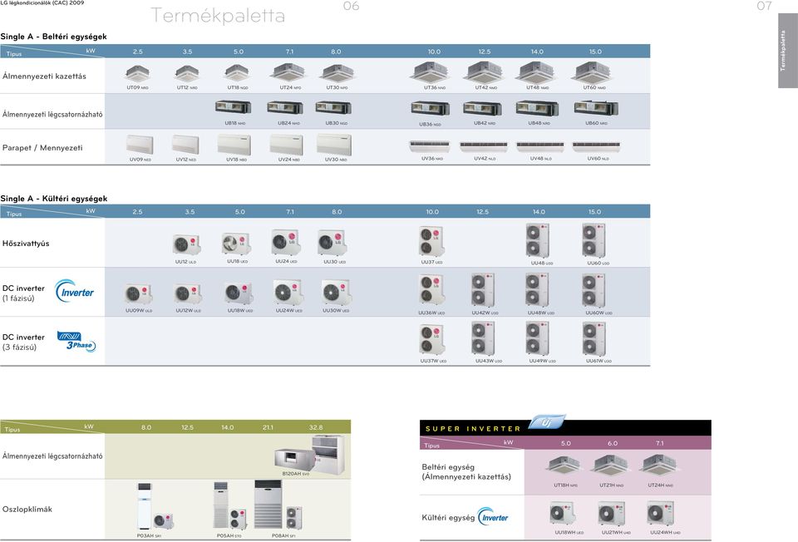Screen dimensions: 798x542
Task: Select the P03AH column air conditioner image
Action: (x=155, y=506)
